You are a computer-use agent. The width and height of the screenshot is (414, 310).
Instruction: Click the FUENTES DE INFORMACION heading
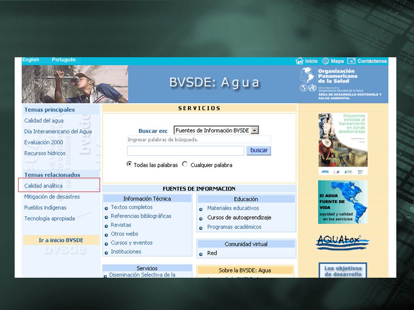click(199, 189)
